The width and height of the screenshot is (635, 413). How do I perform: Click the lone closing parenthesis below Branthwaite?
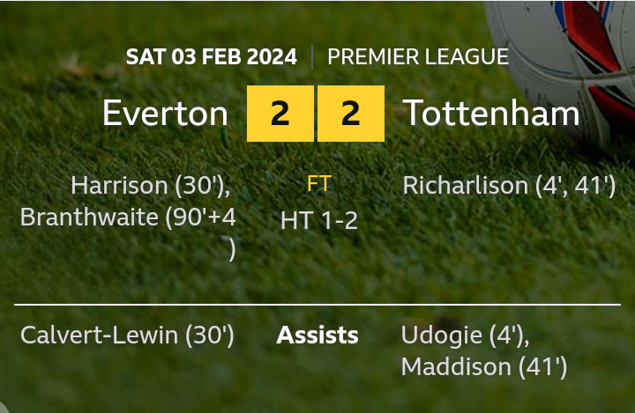(233, 250)
